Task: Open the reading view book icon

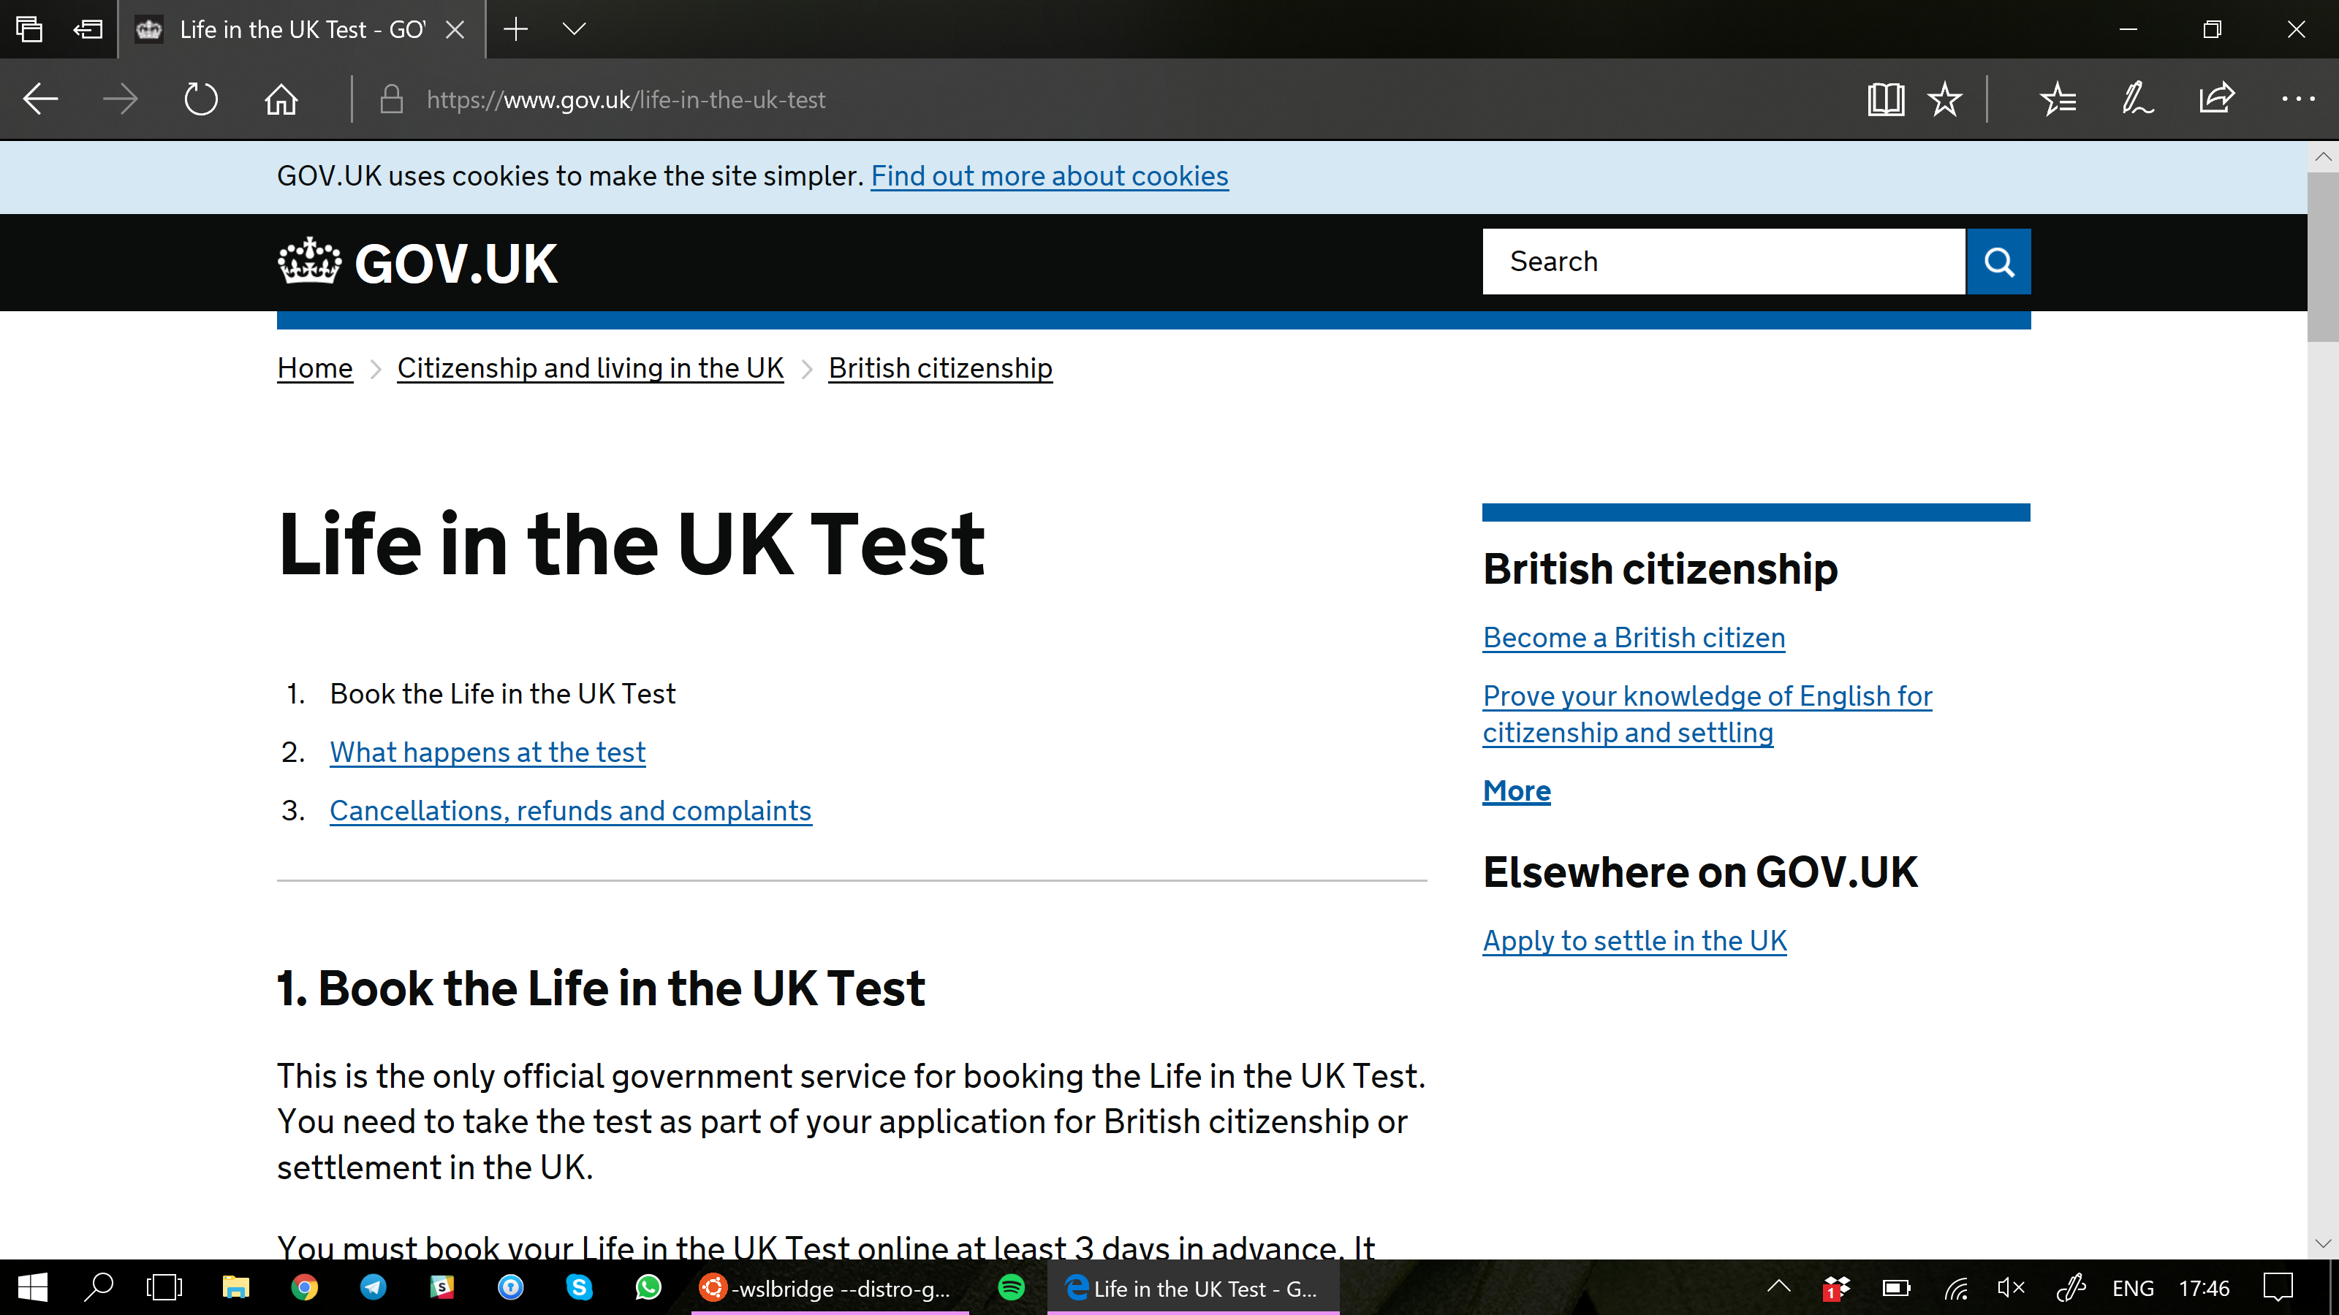Action: pyautogui.click(x=1886, y=99)
